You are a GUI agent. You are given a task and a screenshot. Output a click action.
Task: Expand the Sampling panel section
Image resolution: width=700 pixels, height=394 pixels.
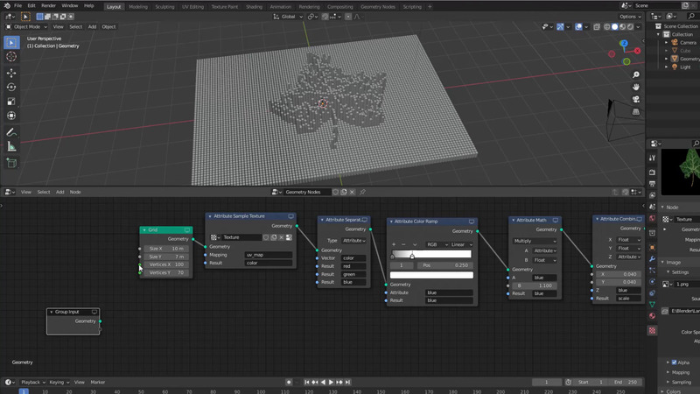click(682, 383)
